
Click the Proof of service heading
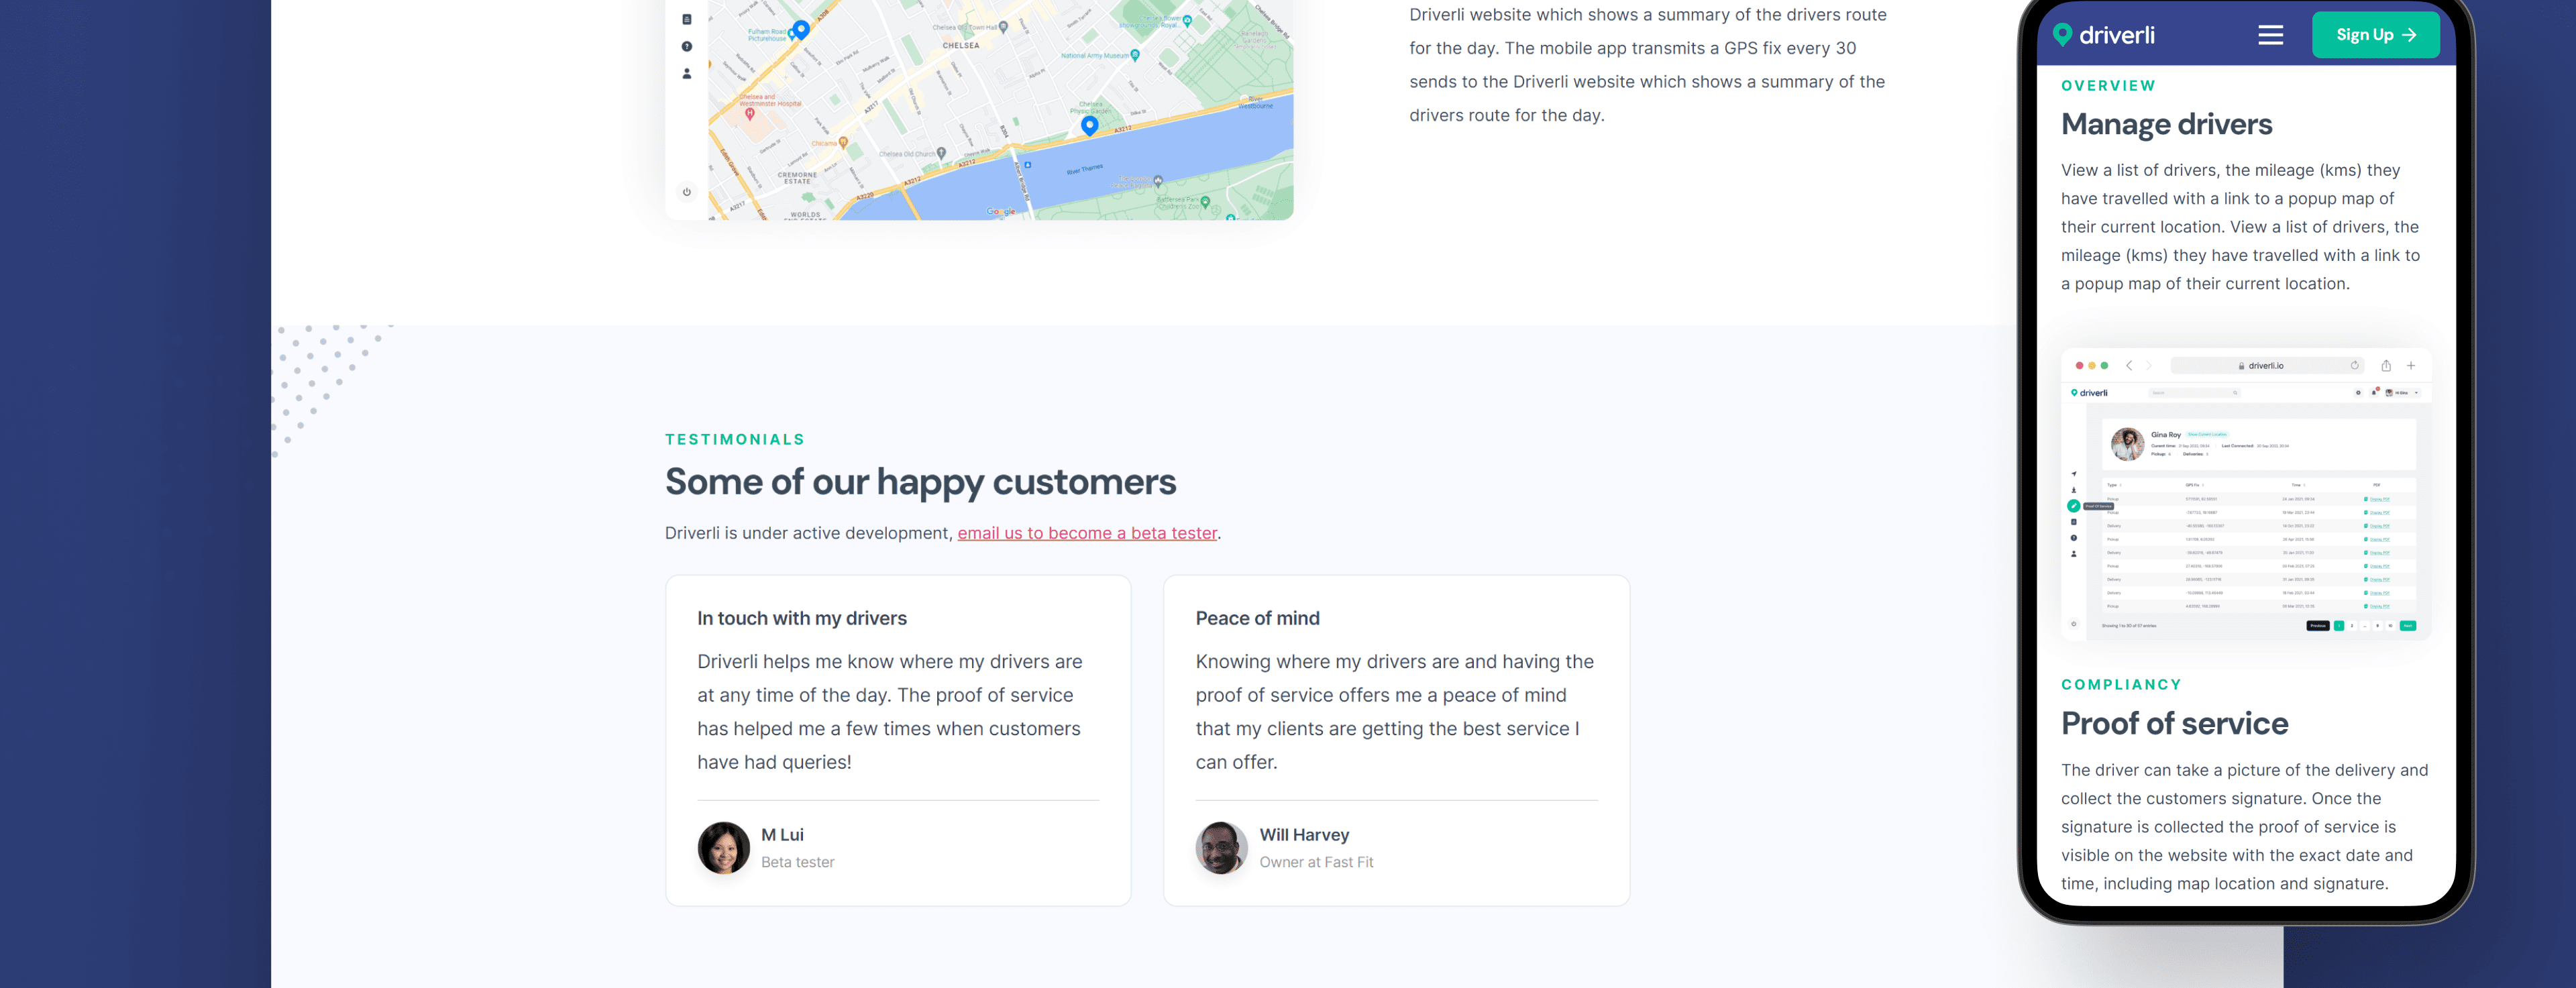pos(2174,723)
